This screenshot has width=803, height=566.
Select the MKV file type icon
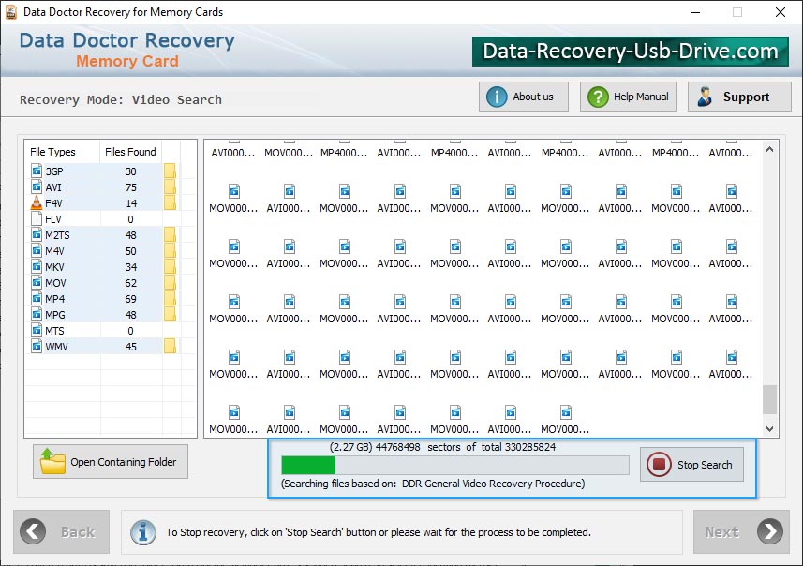coord(37,266)
